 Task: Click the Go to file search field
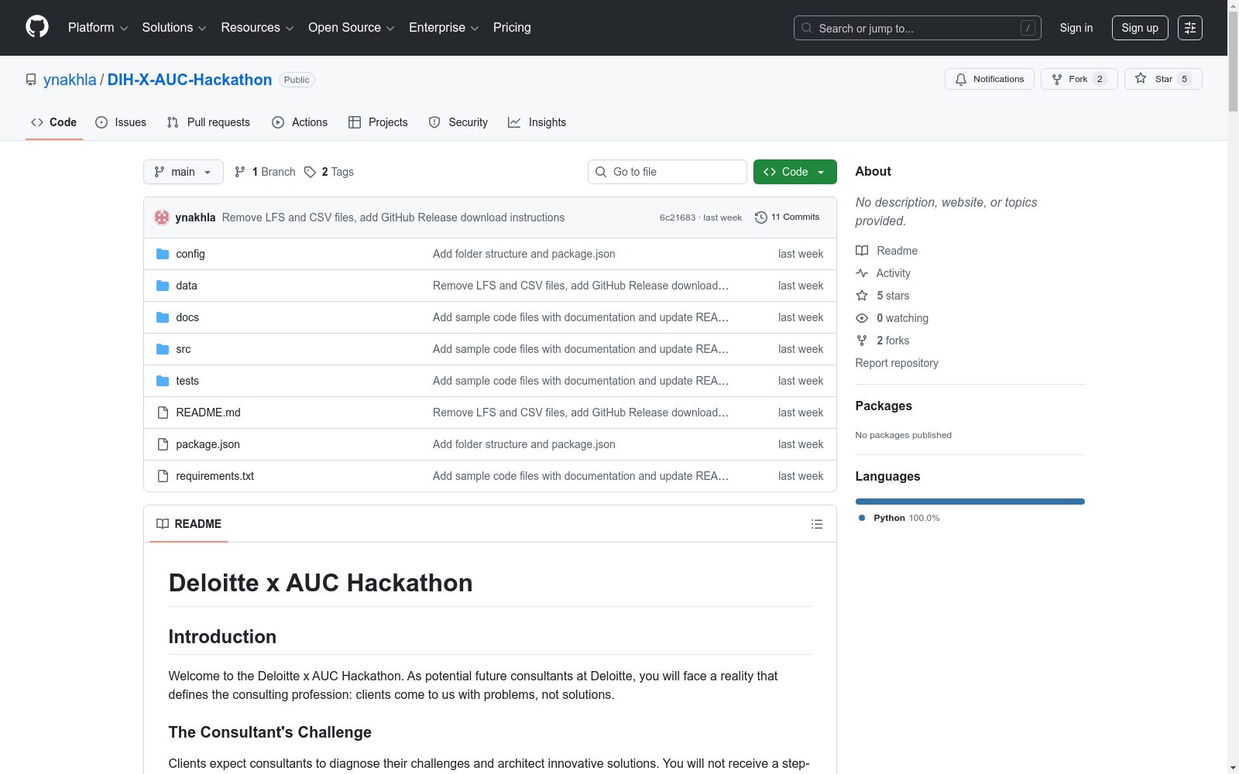[x=668, y=172]
